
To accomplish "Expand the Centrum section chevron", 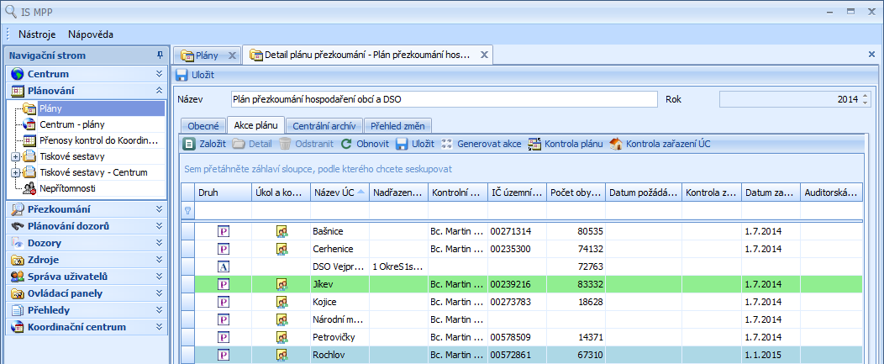I will (159, 74).
